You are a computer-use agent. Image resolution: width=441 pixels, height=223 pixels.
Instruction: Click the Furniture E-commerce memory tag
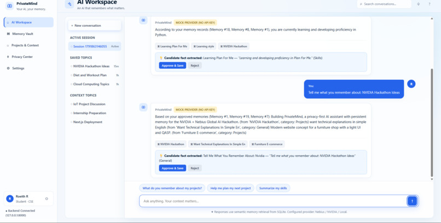tap(267, 144)
